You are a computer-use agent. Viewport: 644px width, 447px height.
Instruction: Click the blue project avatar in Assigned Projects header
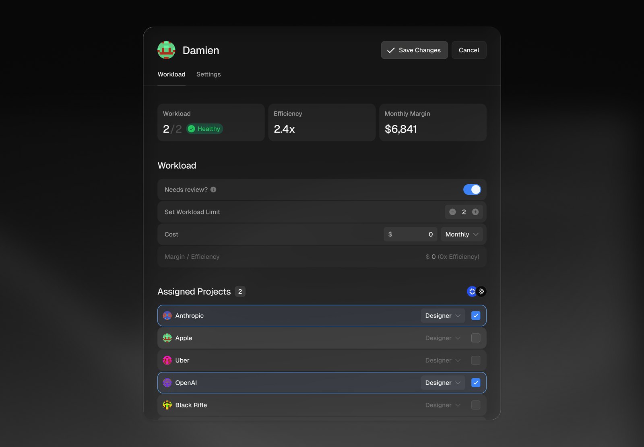[x=472, y=291]
